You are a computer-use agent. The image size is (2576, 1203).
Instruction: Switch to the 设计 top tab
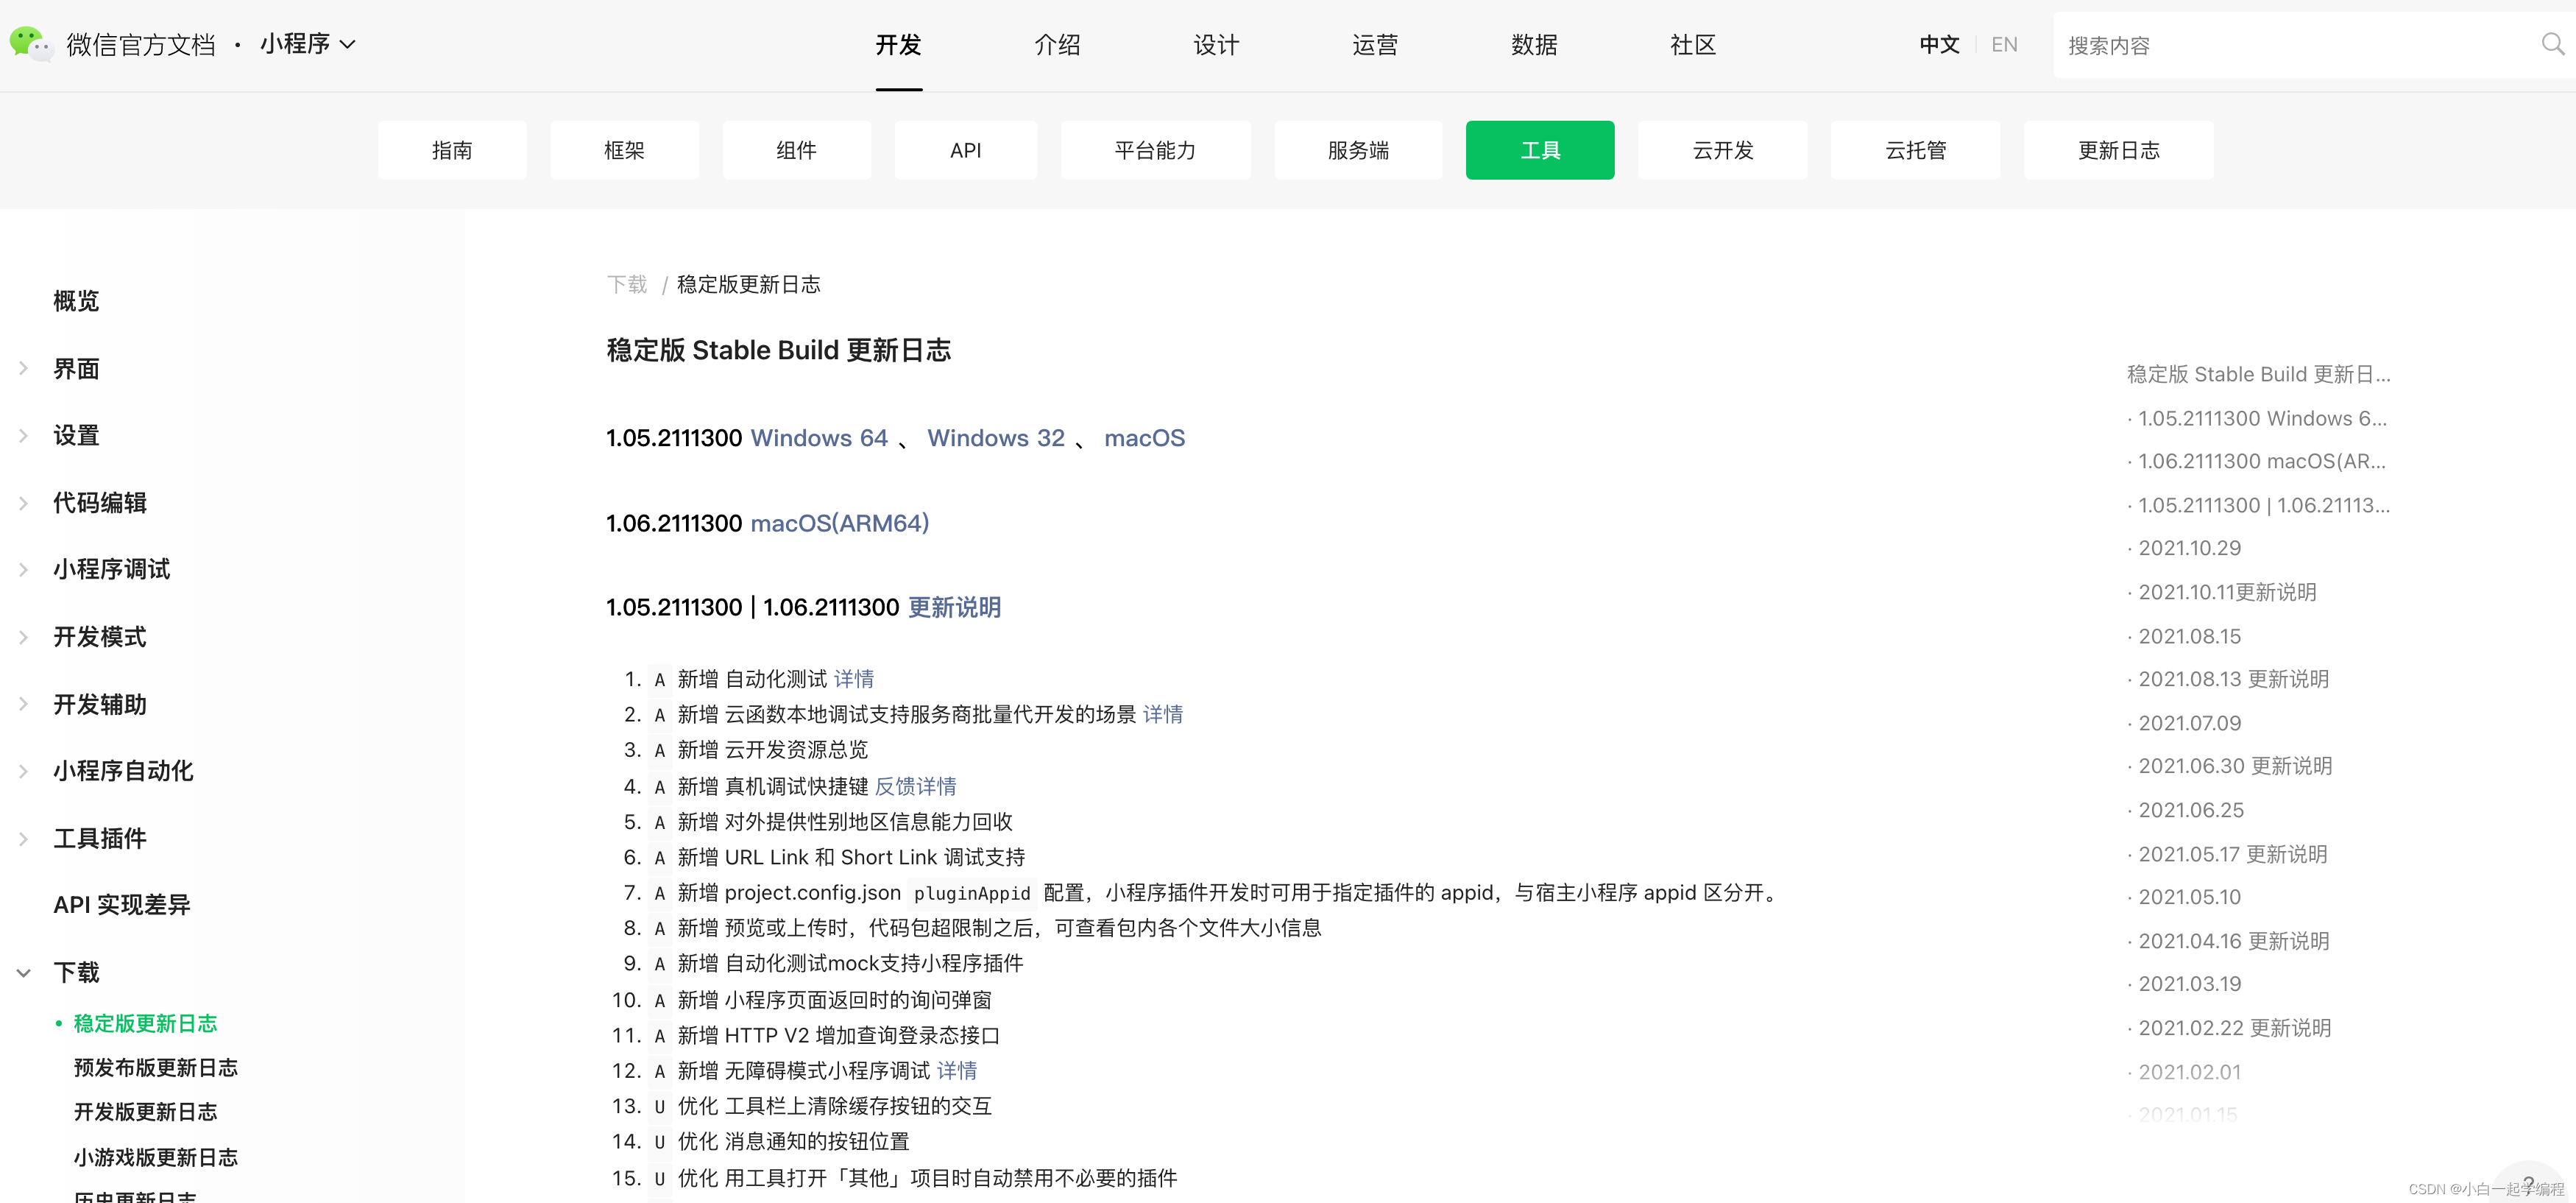(x=1216, y=45)
